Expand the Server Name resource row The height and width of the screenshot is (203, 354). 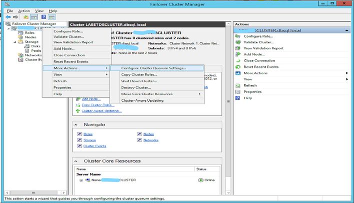[x=81, y=180]
